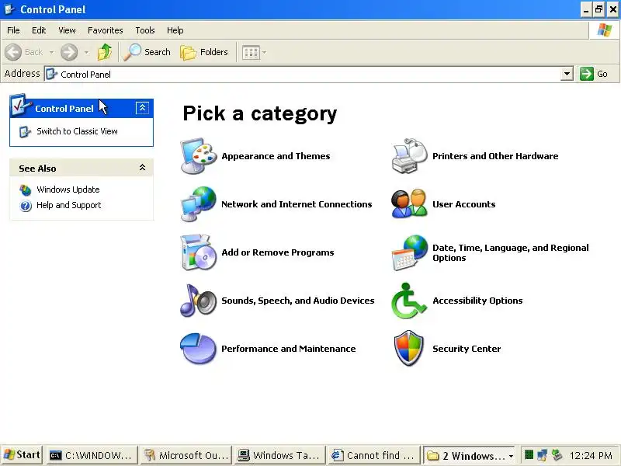Switch to the Cannot find ... taskbar button
Viewport: 621px width, 466px height.
pyautogui.click(x=374, y=455)
